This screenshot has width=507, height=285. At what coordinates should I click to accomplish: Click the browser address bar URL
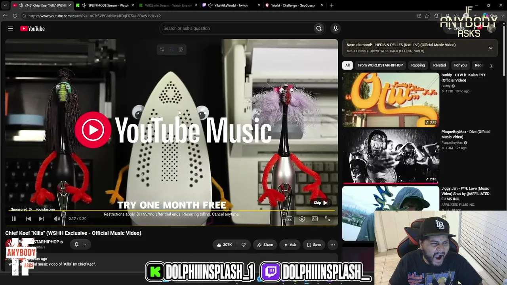95,16
